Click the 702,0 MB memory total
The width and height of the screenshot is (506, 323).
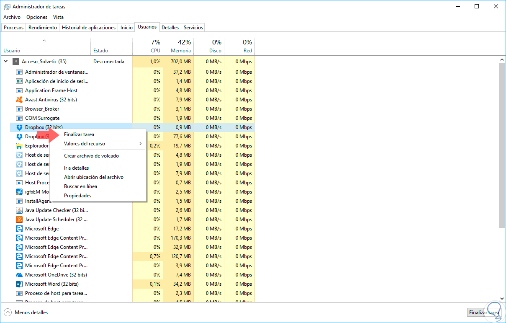pos(181,62)
